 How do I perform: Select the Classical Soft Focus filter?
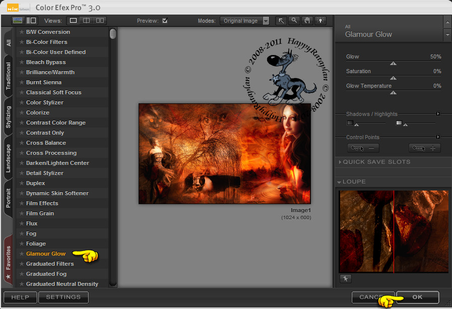pyautogui.click(x=62, y=93)
